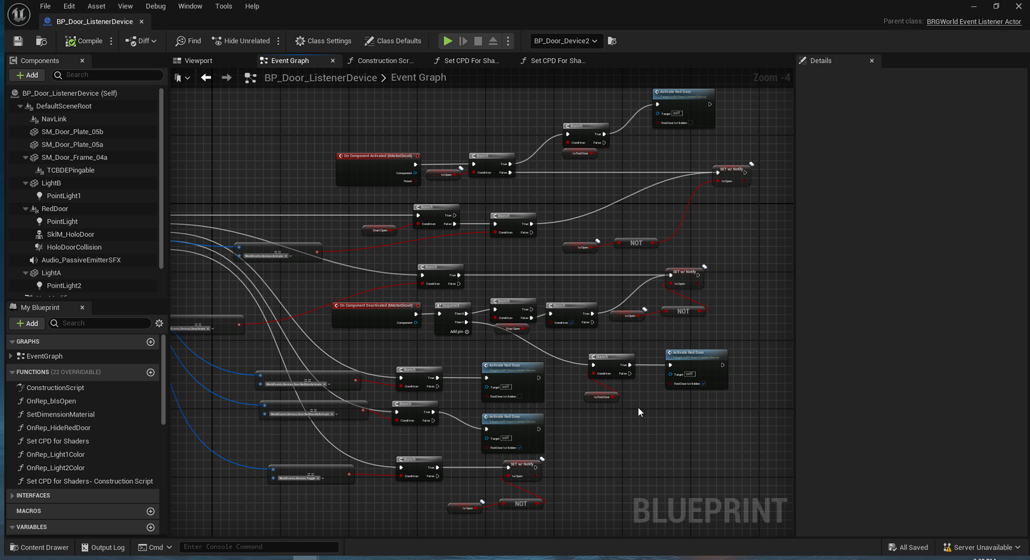Open the File menu

(45, 6)
